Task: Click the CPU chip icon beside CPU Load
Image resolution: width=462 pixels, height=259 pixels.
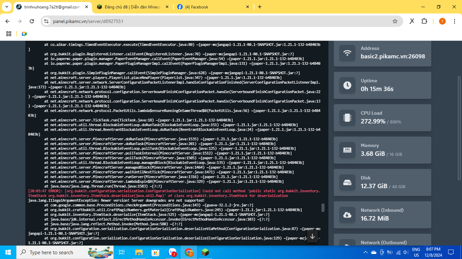Action: (x=347, y=118)
